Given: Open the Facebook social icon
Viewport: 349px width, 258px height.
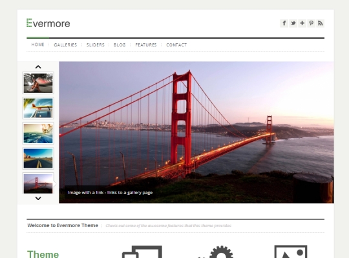Looking at the screenshot, I should pos(284,23).
